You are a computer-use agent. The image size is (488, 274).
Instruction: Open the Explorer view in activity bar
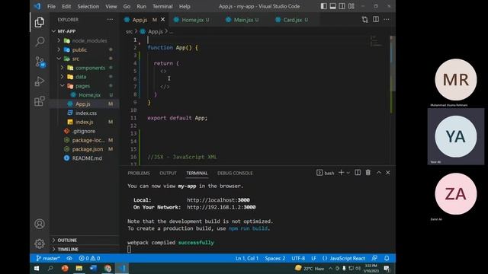pyautogui.click(x=40, y=22)
